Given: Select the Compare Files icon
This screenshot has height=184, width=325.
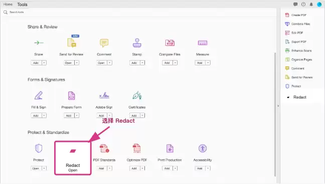Looking at the screenshot, I should [170, 43].
